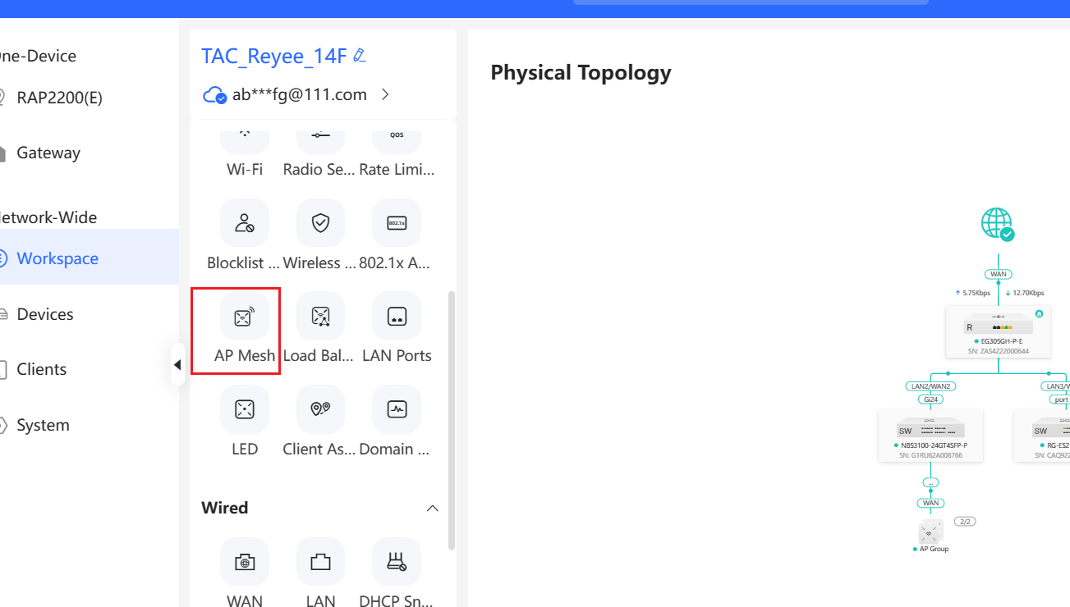This screenshot has height=607, width=1070.
Task: Expand the ab***fg@111.com account arrow
Action: click(385, 95)
